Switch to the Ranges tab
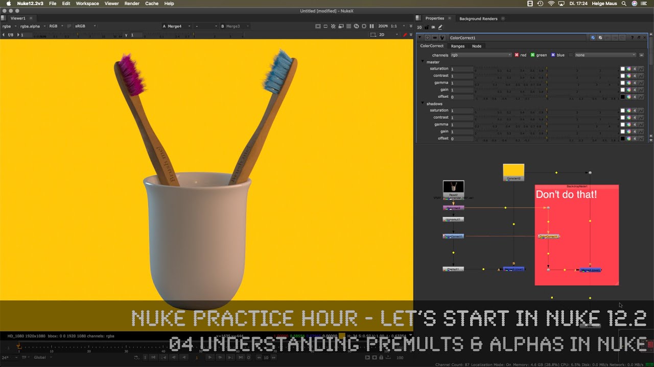The image size is (654, 367). tap(458, 46)
